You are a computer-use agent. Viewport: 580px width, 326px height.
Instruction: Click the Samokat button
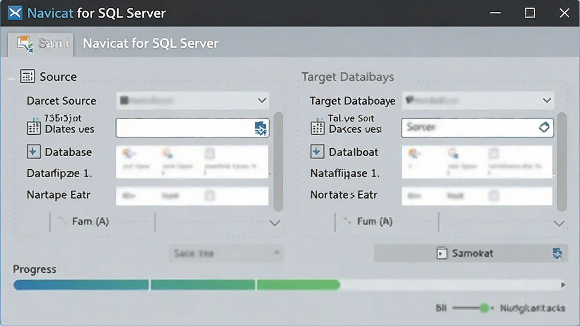471,253
